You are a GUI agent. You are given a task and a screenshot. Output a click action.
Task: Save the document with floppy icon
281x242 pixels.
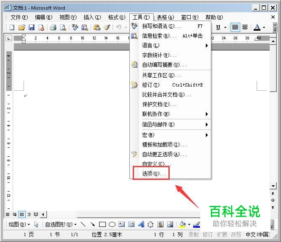[32, 27]
